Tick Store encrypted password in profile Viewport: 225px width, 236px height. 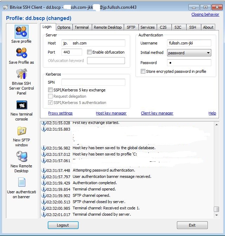[143, 71]
